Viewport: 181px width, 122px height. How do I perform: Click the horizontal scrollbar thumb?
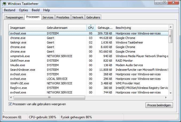[49, 97]
